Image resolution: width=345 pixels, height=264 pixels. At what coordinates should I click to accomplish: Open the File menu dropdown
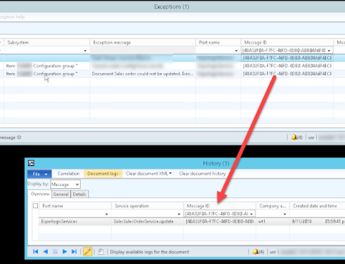(x=39, y=174)
